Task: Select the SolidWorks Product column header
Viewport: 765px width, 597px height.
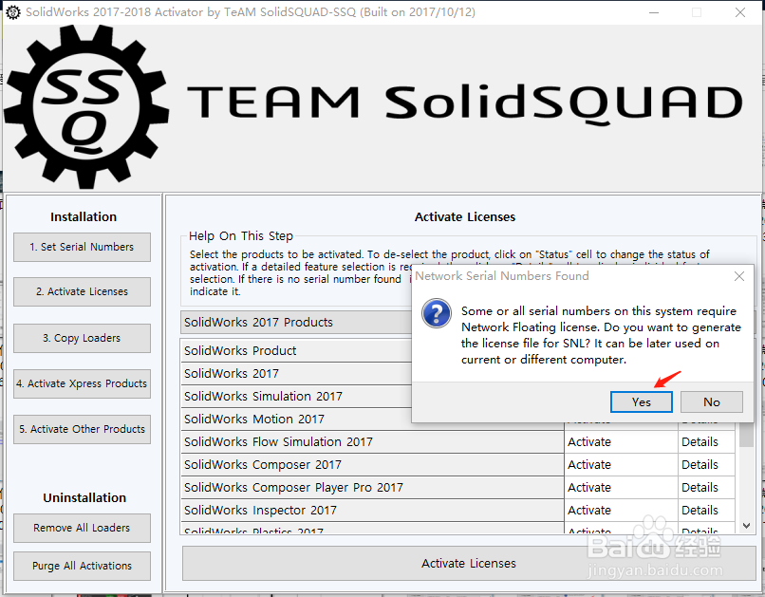Action: 296,350
